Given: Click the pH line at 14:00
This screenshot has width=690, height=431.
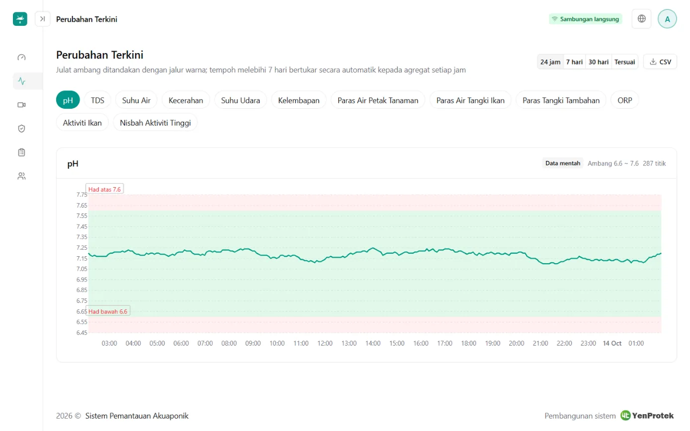Looking at the screenshot, I should (373, 248).
